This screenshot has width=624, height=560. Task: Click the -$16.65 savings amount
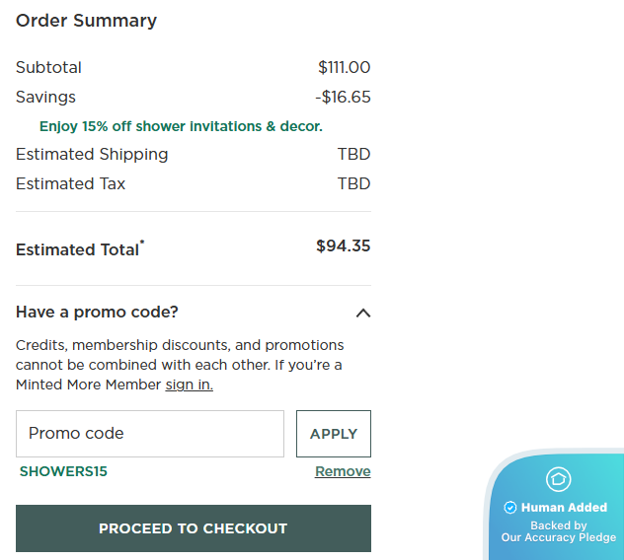(x=343, y=98)
